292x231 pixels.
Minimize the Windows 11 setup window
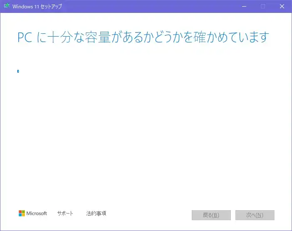(244, 6)
